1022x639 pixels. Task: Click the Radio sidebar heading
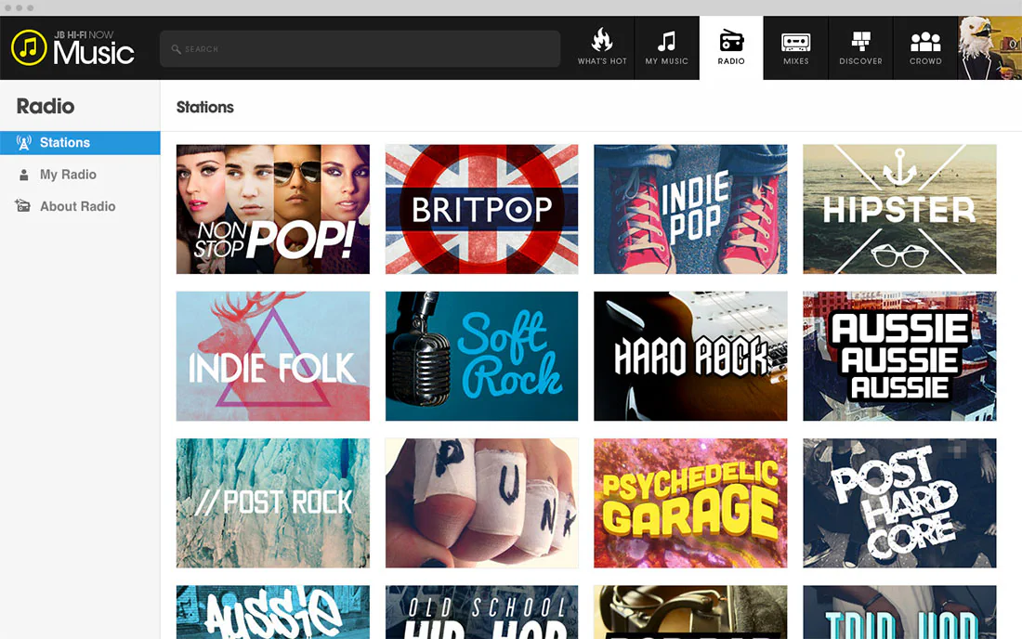[46, 106]
